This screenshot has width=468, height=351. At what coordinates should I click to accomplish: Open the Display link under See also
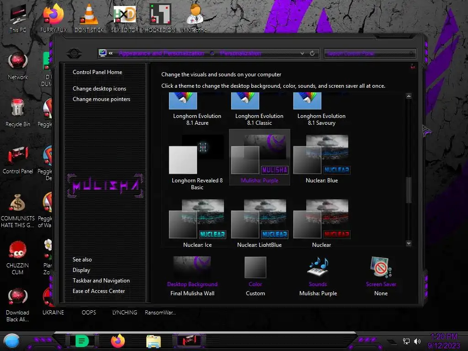[81, 270]
